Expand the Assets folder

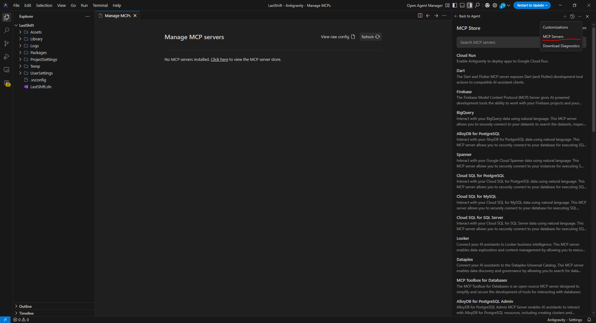pos(20,32)
